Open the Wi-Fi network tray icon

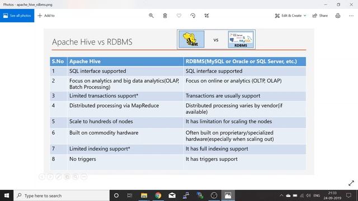302,195
